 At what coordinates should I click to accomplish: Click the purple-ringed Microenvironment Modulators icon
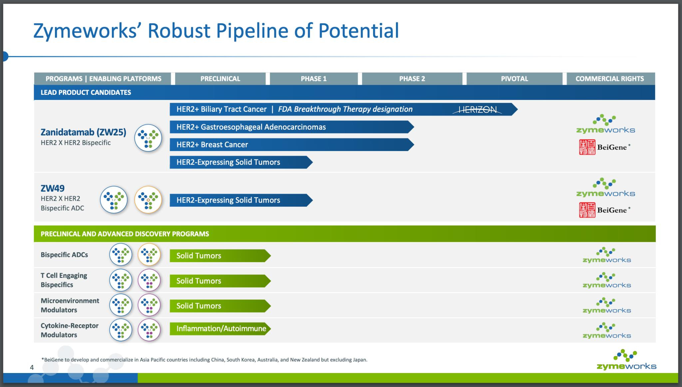149,305
